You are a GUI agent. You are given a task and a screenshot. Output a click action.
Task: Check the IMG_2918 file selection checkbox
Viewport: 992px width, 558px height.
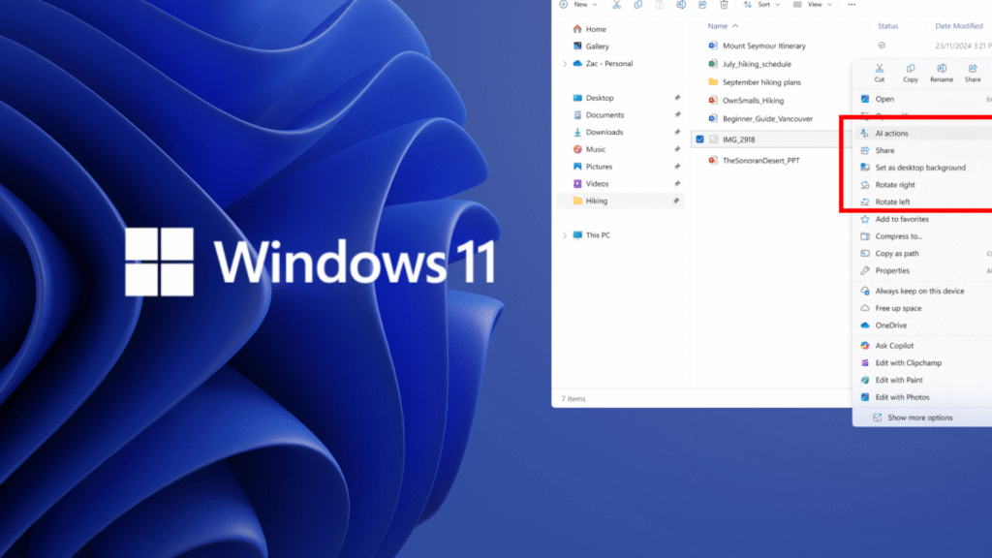(699, 139)
